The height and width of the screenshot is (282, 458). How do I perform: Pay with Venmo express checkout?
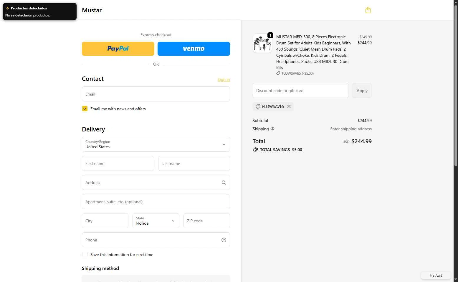point(194,49)
